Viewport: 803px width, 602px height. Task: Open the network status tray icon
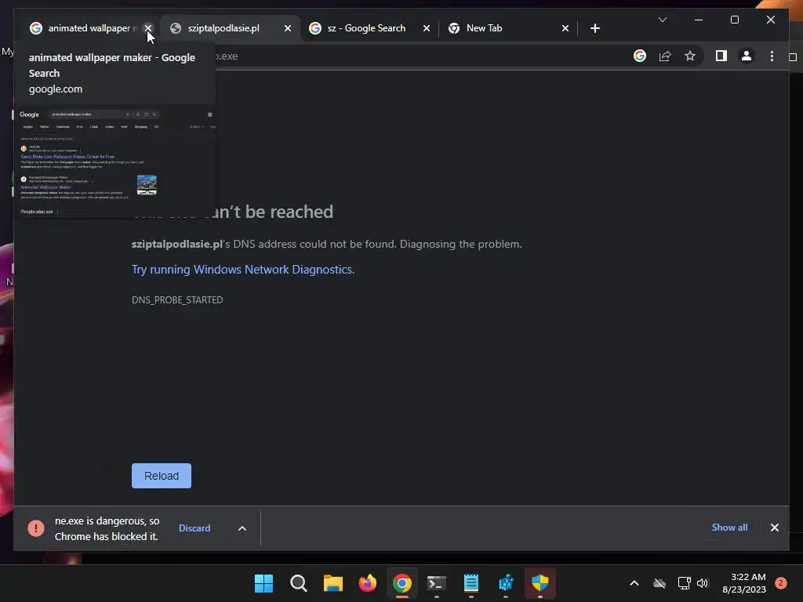(684, 583)
